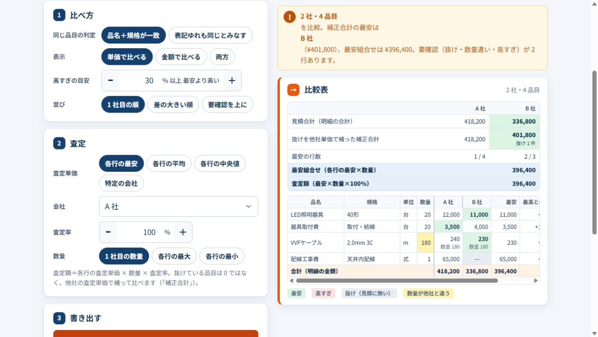Select 品名＋規格が一致 matching option
Image resolution: width=598 pixels, height=337 pixels.
[x=133, y=35]
